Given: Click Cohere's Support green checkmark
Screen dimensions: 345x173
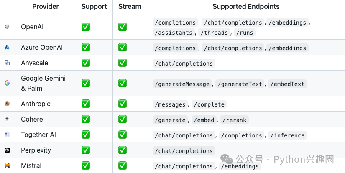Looking at the screenshot, I should coord(86,119).
